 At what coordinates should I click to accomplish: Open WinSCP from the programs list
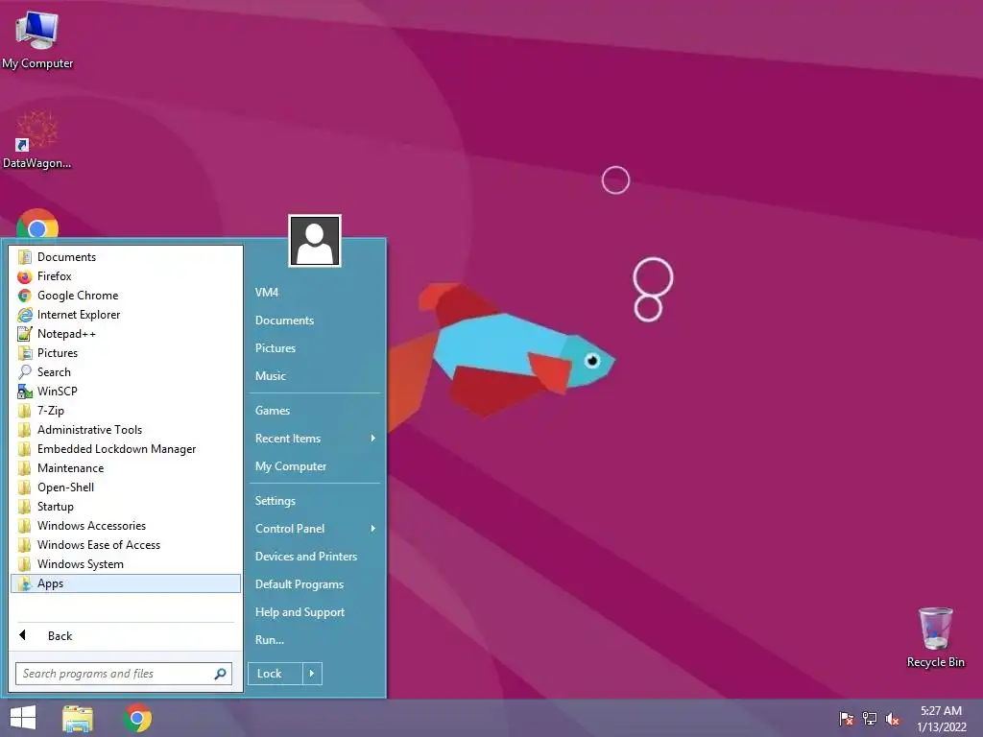point(126,392)
